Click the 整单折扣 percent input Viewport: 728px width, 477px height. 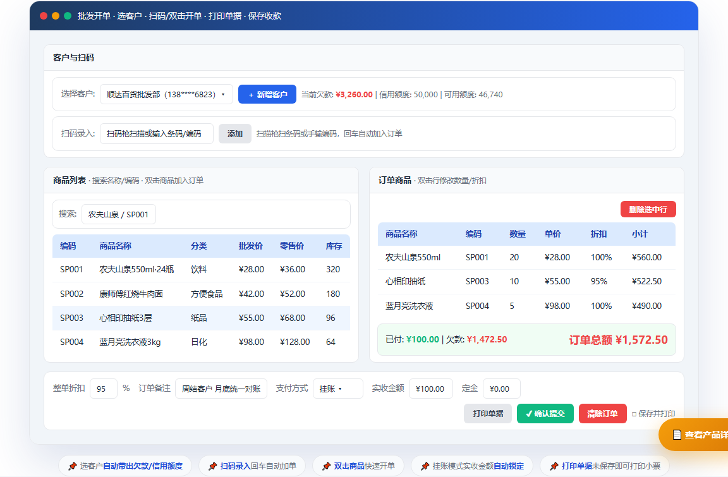click(x=103, y=389)
